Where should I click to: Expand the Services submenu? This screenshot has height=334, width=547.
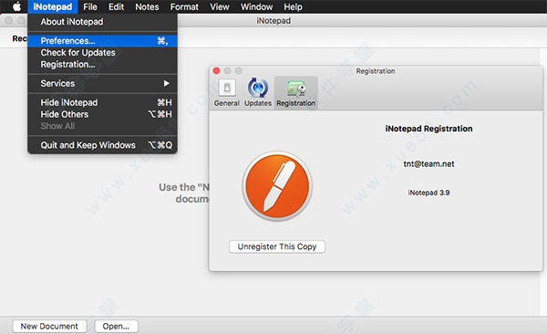tap(102, 84)
